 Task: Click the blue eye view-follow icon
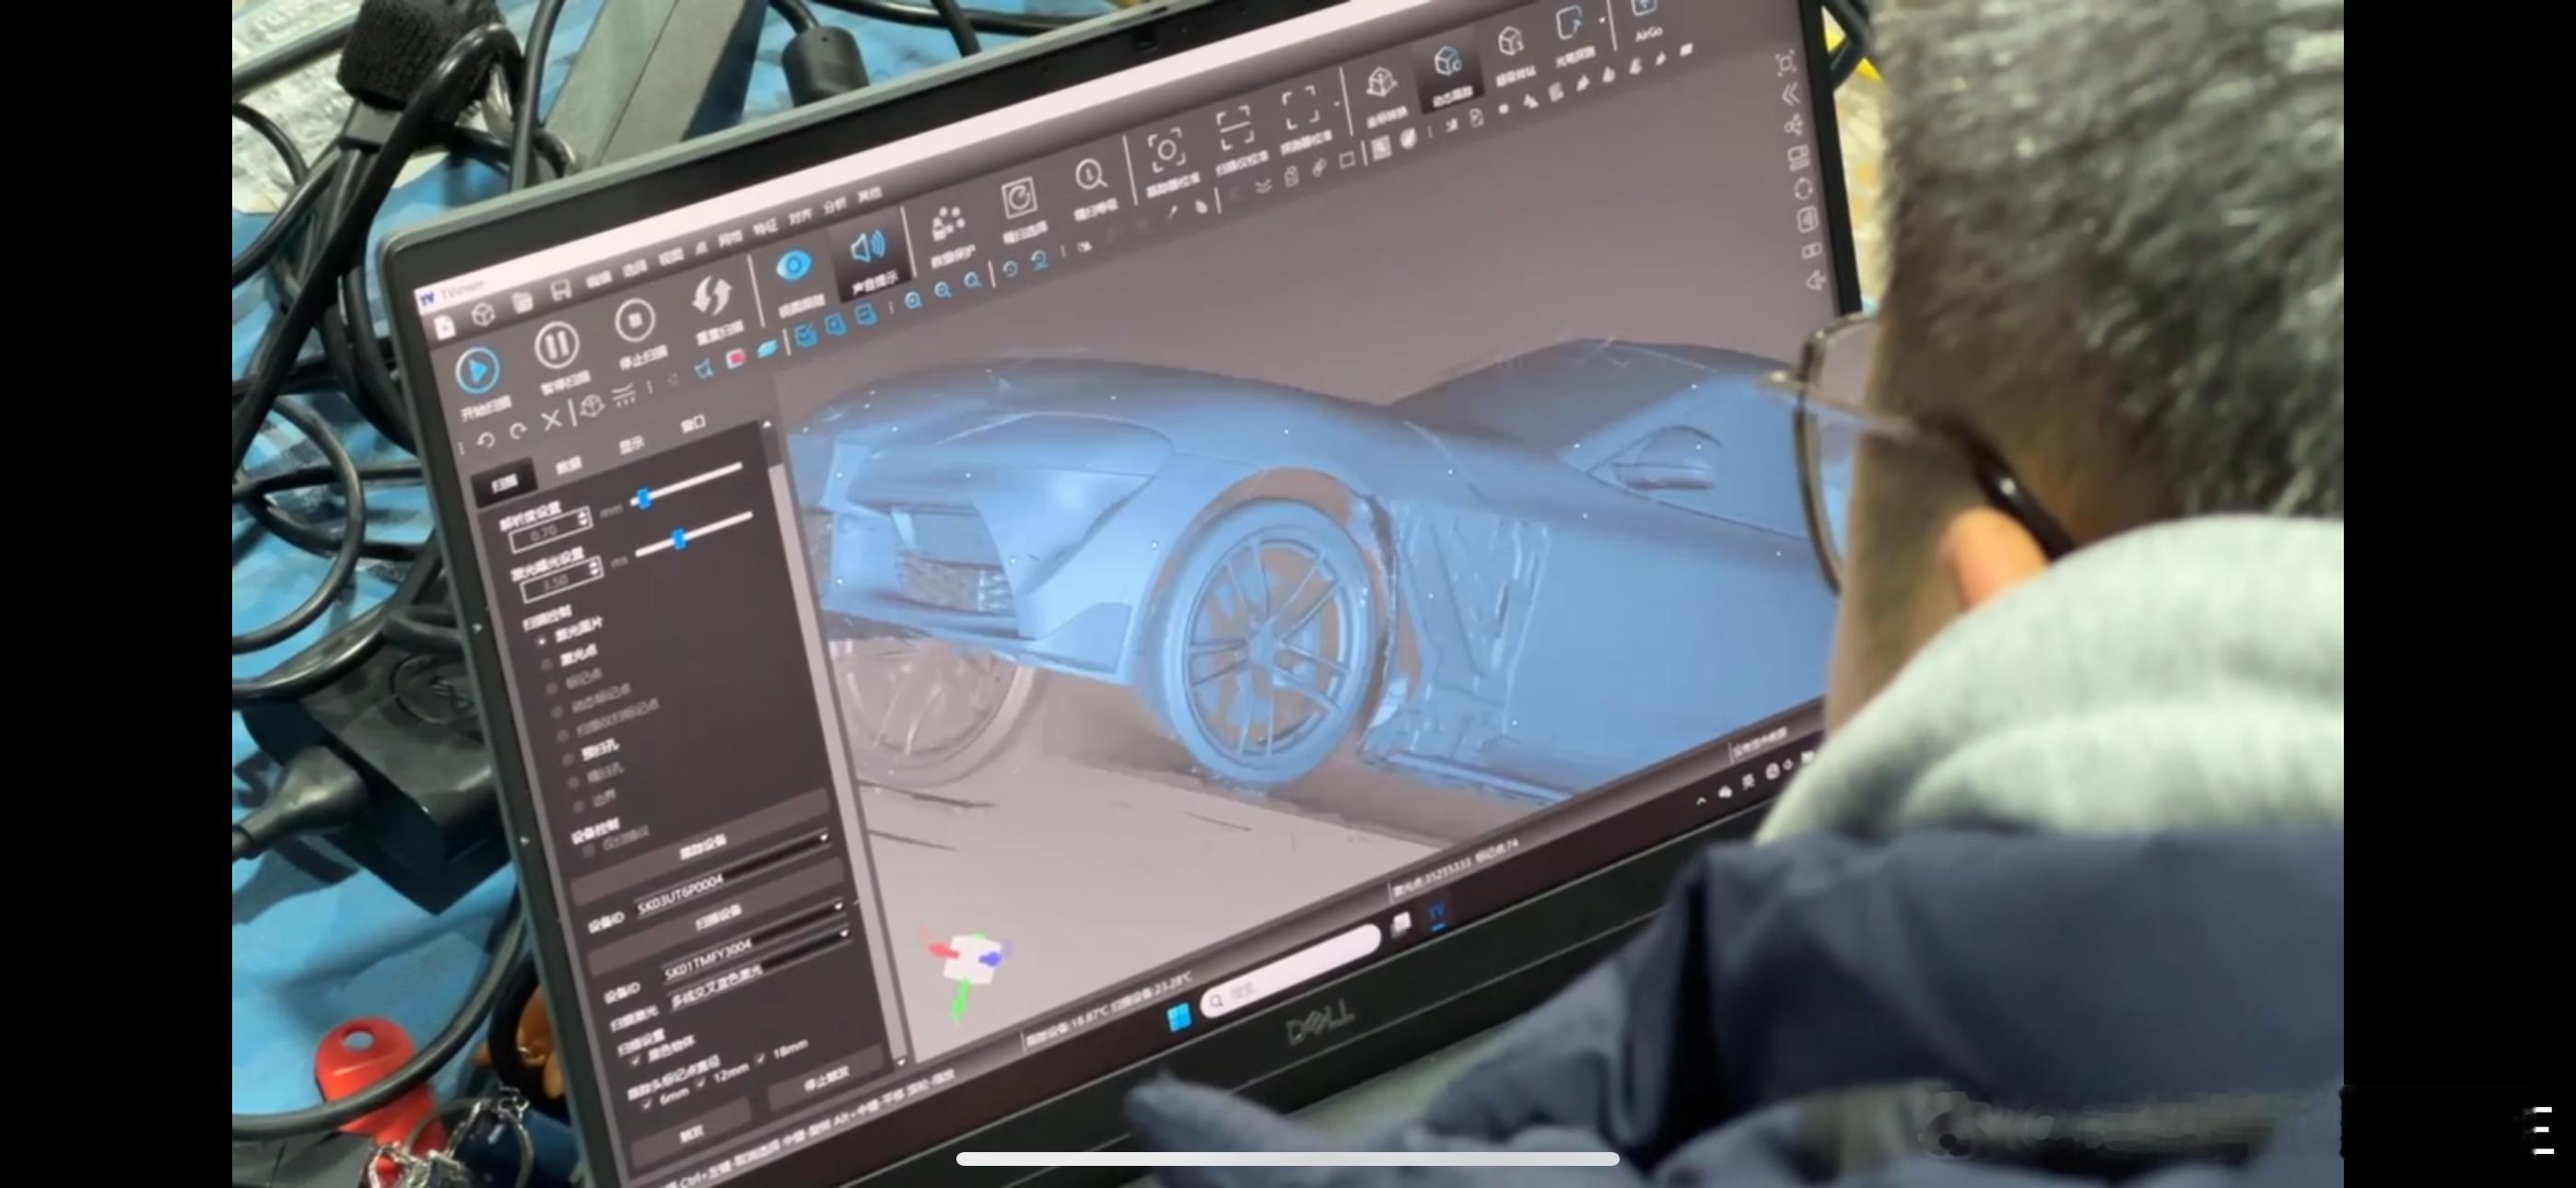pos(794,267)
